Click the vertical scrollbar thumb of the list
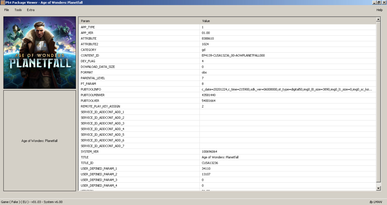Screen dimensions: 387x205 [x=378, y=102]
